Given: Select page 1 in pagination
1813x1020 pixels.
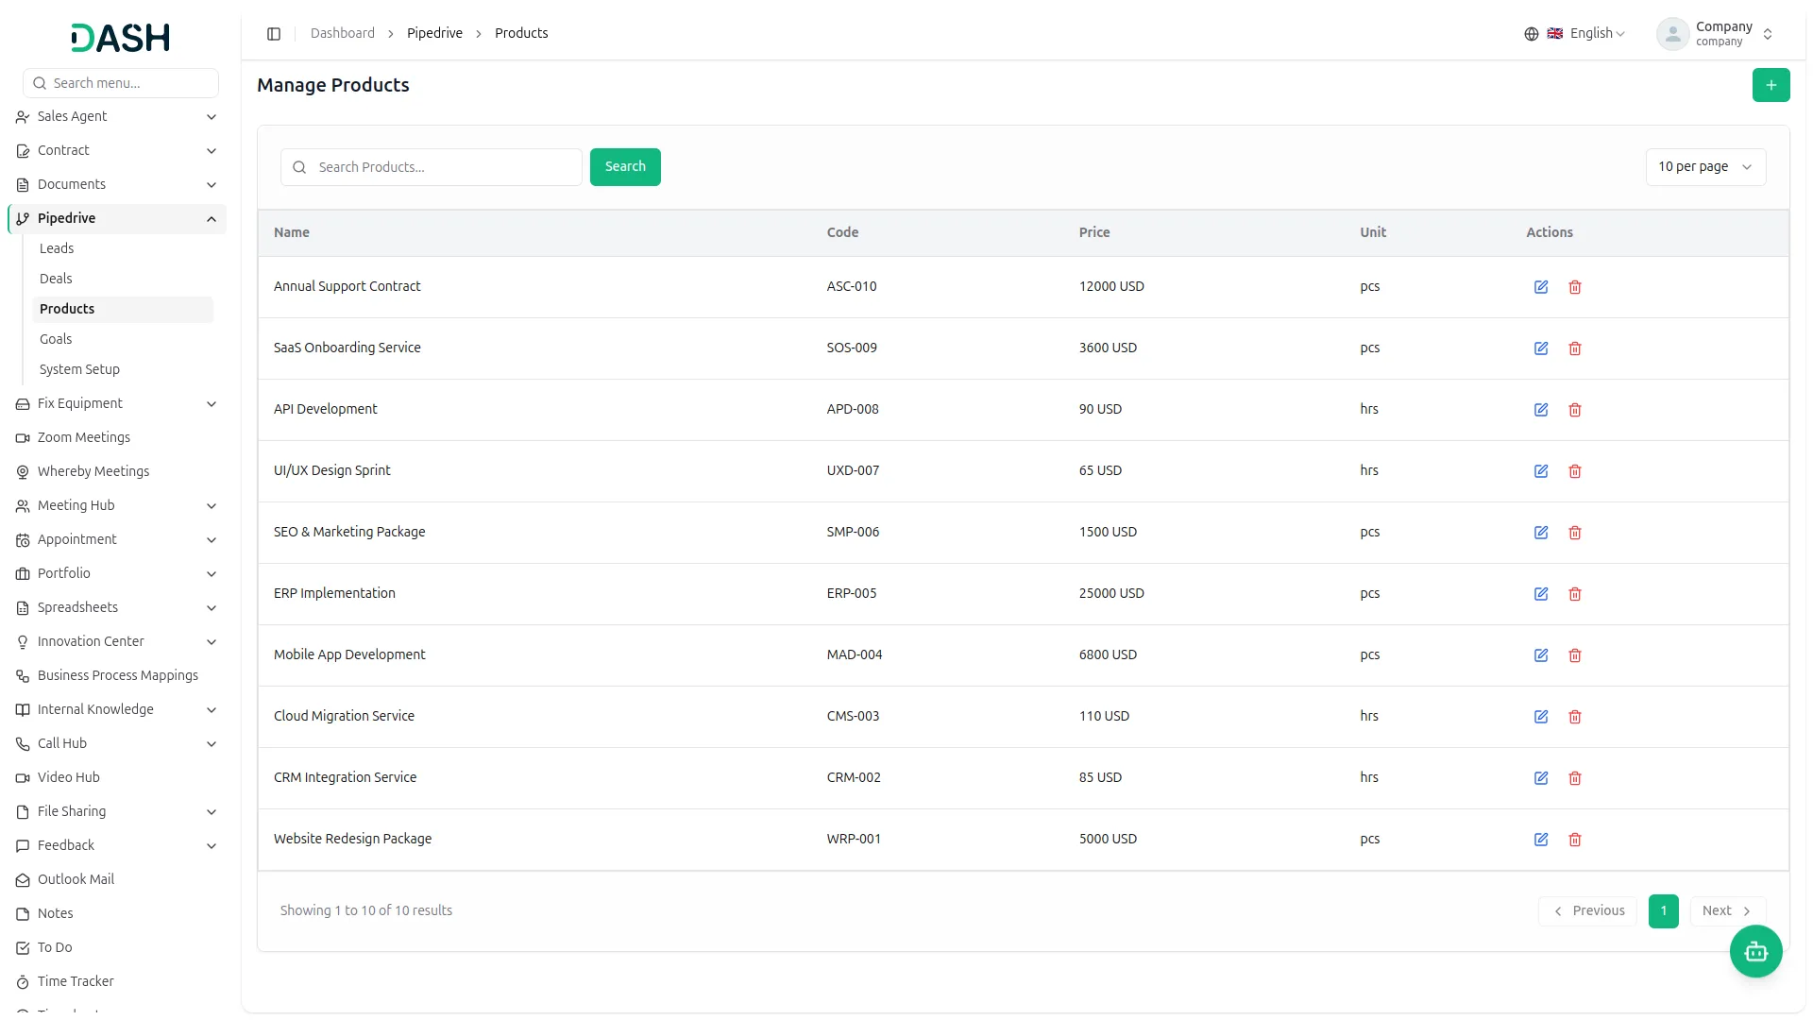Looking at the screenshot, I should (x=1664, y=911).
